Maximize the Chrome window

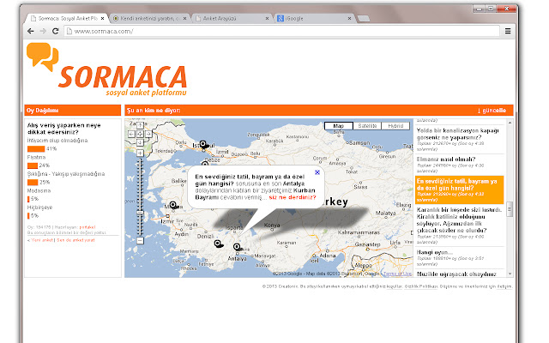491,9
